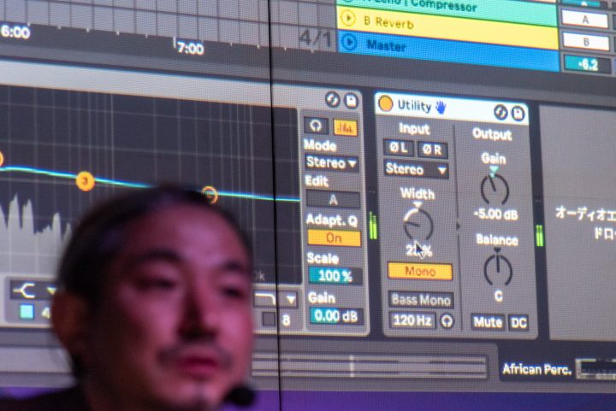Open Utility hot-swap preset icon
Viewport: 616px width, 411px height.
(500, 113)
